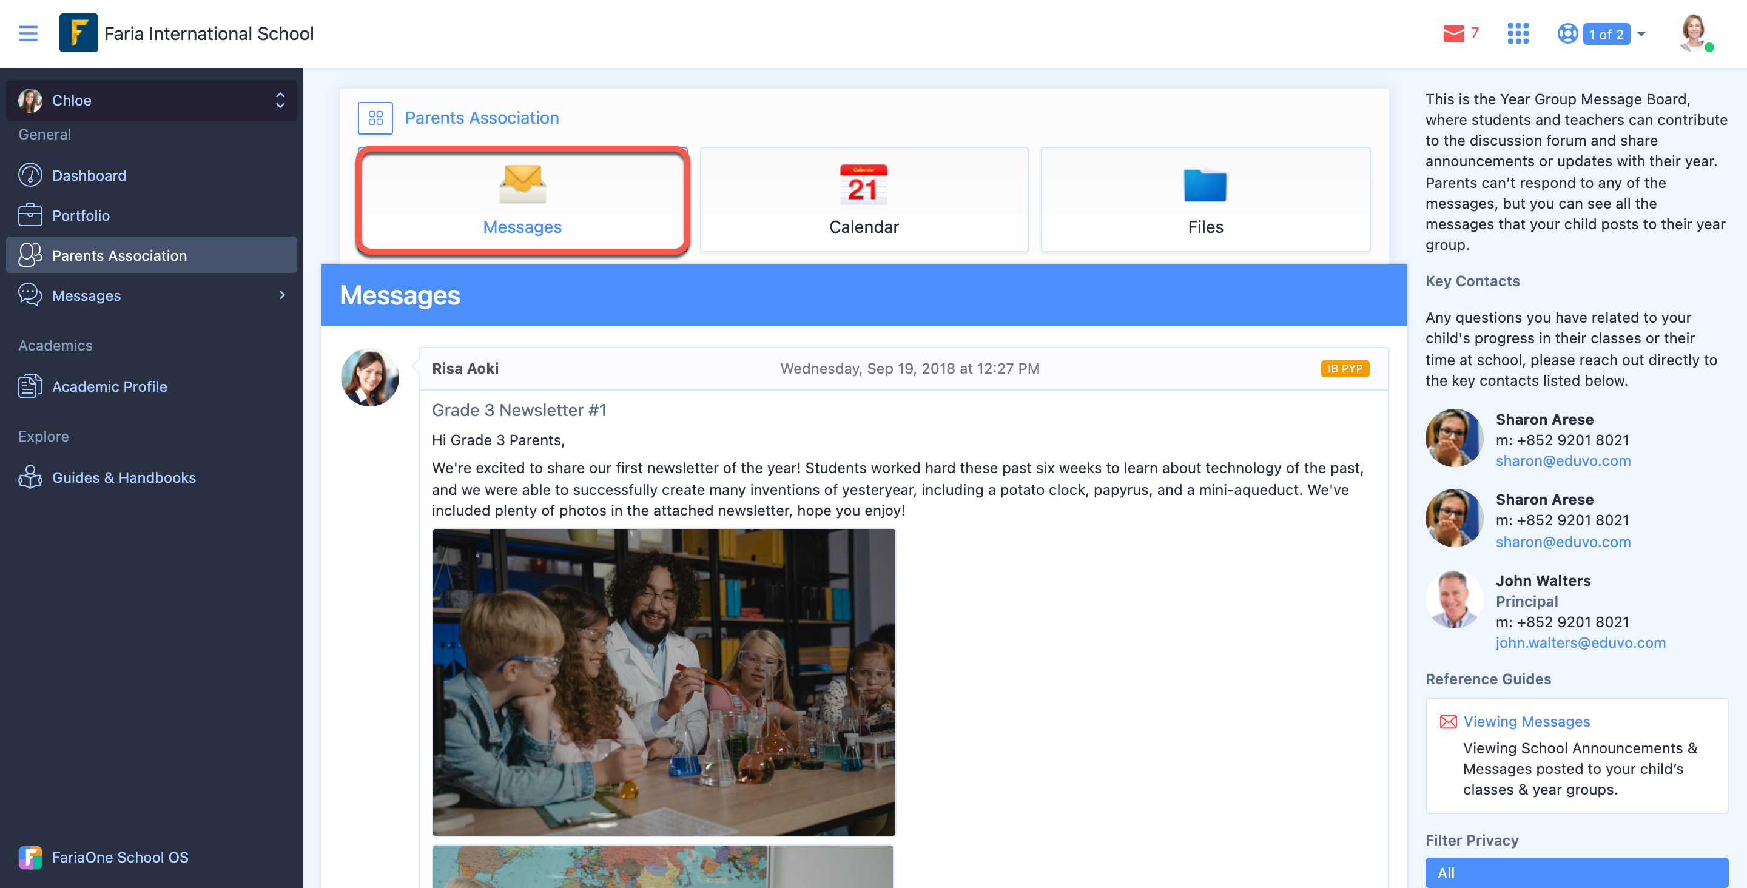Select the All privacy filter
The image size is (1747, 888).
click(x=1576, y=872)
